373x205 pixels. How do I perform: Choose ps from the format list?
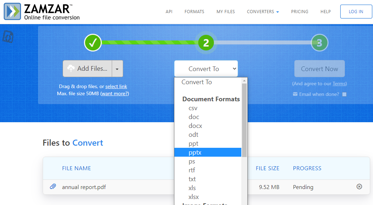tap(208, 161)
